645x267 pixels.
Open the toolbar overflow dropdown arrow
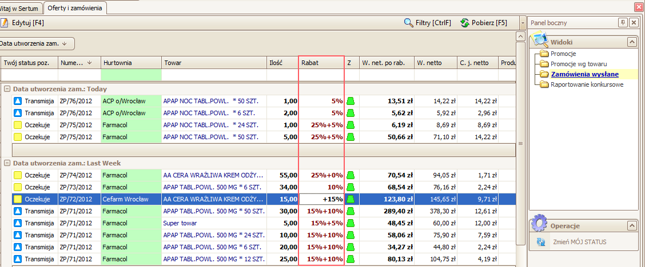(523, 23)
